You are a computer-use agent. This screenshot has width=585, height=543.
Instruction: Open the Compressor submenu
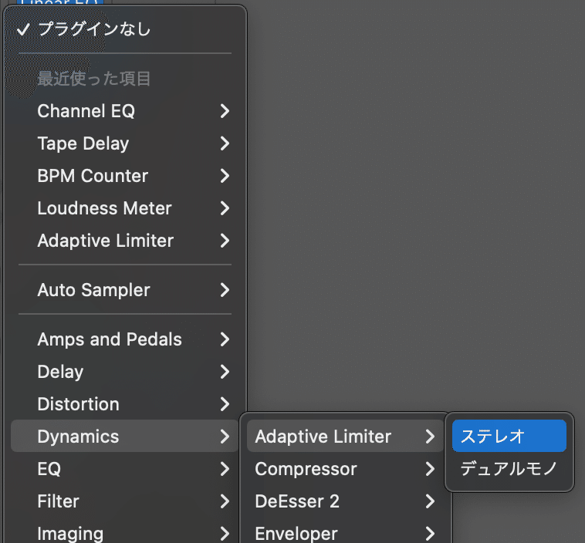[x=306, y=469]
